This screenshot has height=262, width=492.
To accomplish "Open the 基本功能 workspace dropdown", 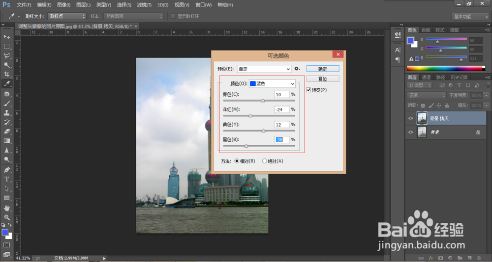I will [470, 17].
